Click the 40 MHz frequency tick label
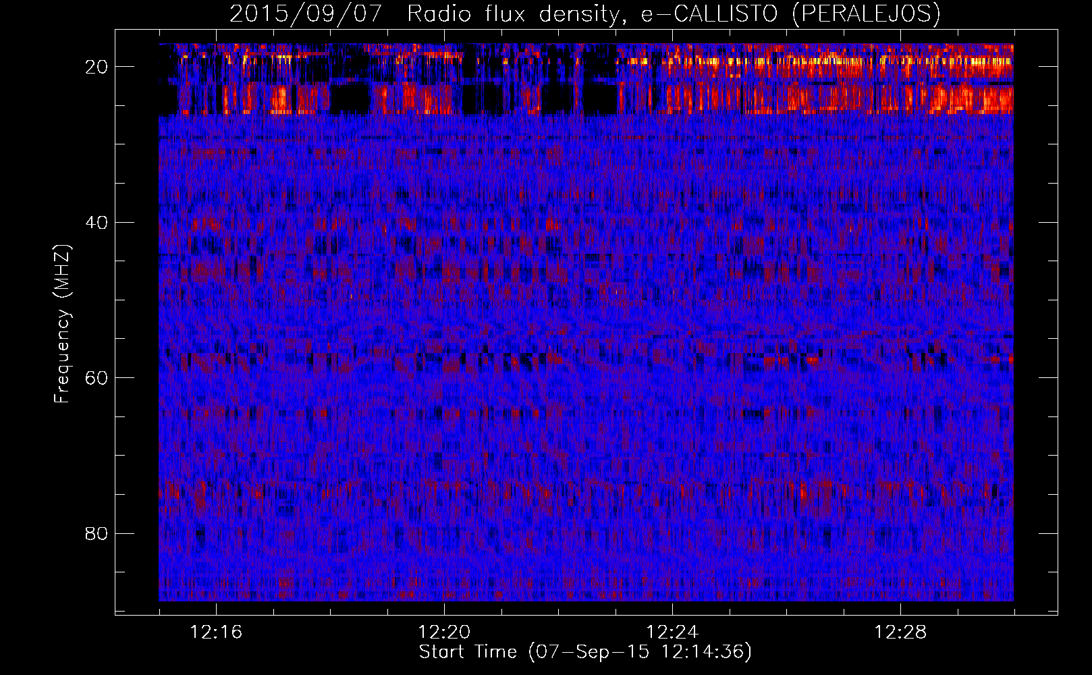The image size is (1092, 675). pos(97,222)
